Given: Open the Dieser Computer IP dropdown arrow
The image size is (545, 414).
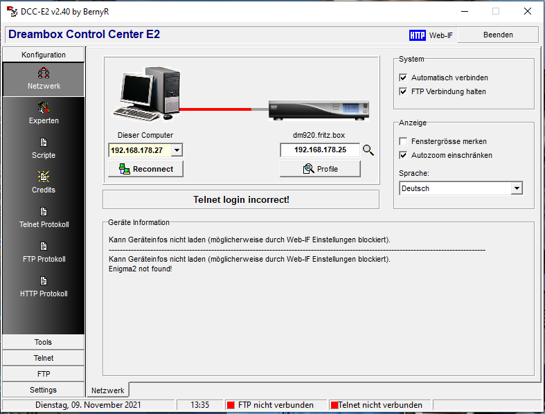Looking at the screenshot, I should click(177, 150).
